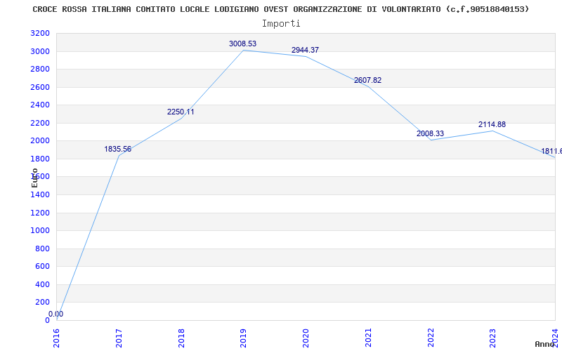Click the 2250.11 value label

tap(181, 112)
